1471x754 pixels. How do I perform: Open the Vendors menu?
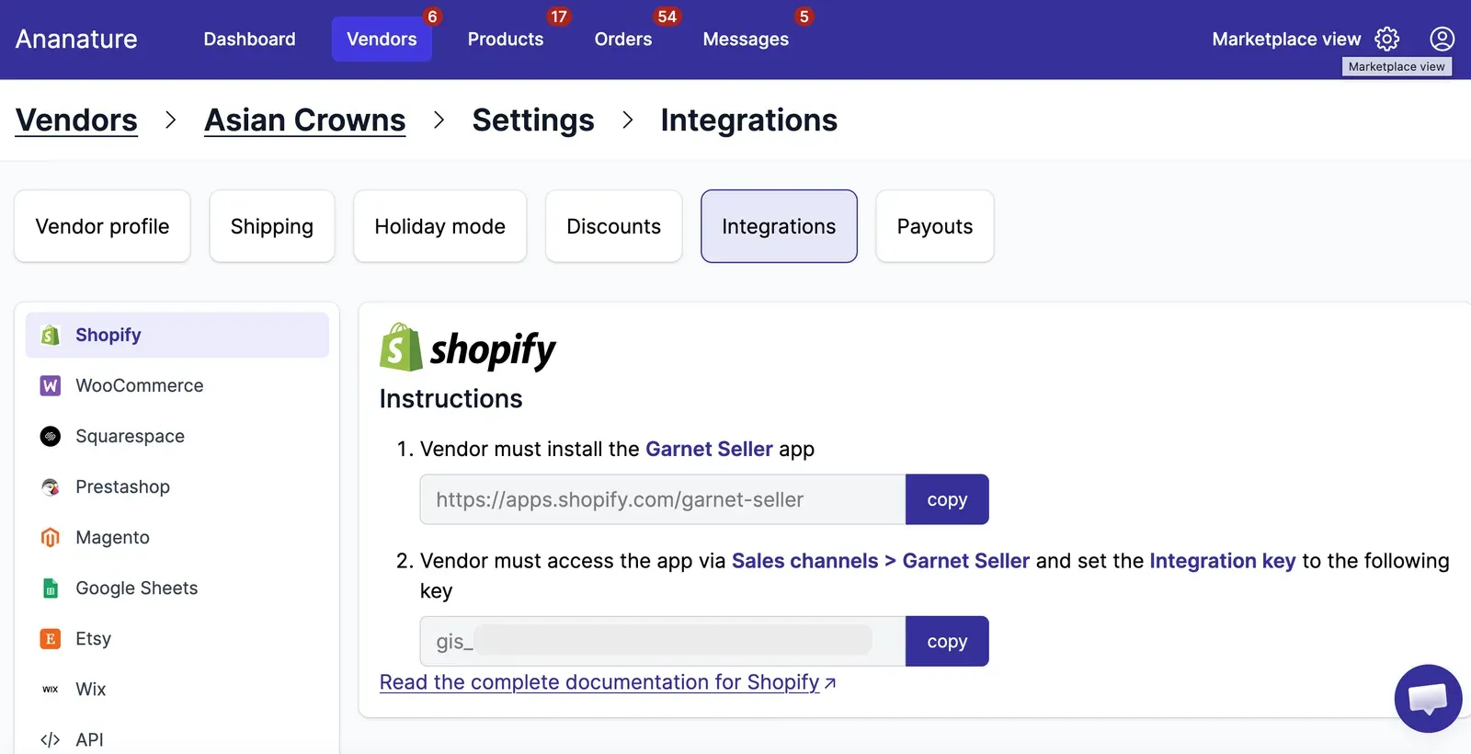point(382,39)
